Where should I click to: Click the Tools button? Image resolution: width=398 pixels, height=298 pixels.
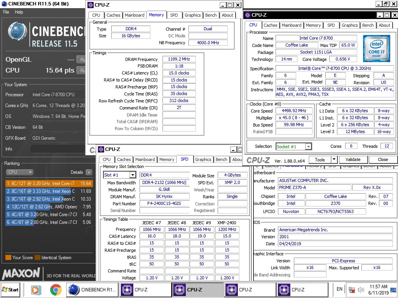[320, 159]
